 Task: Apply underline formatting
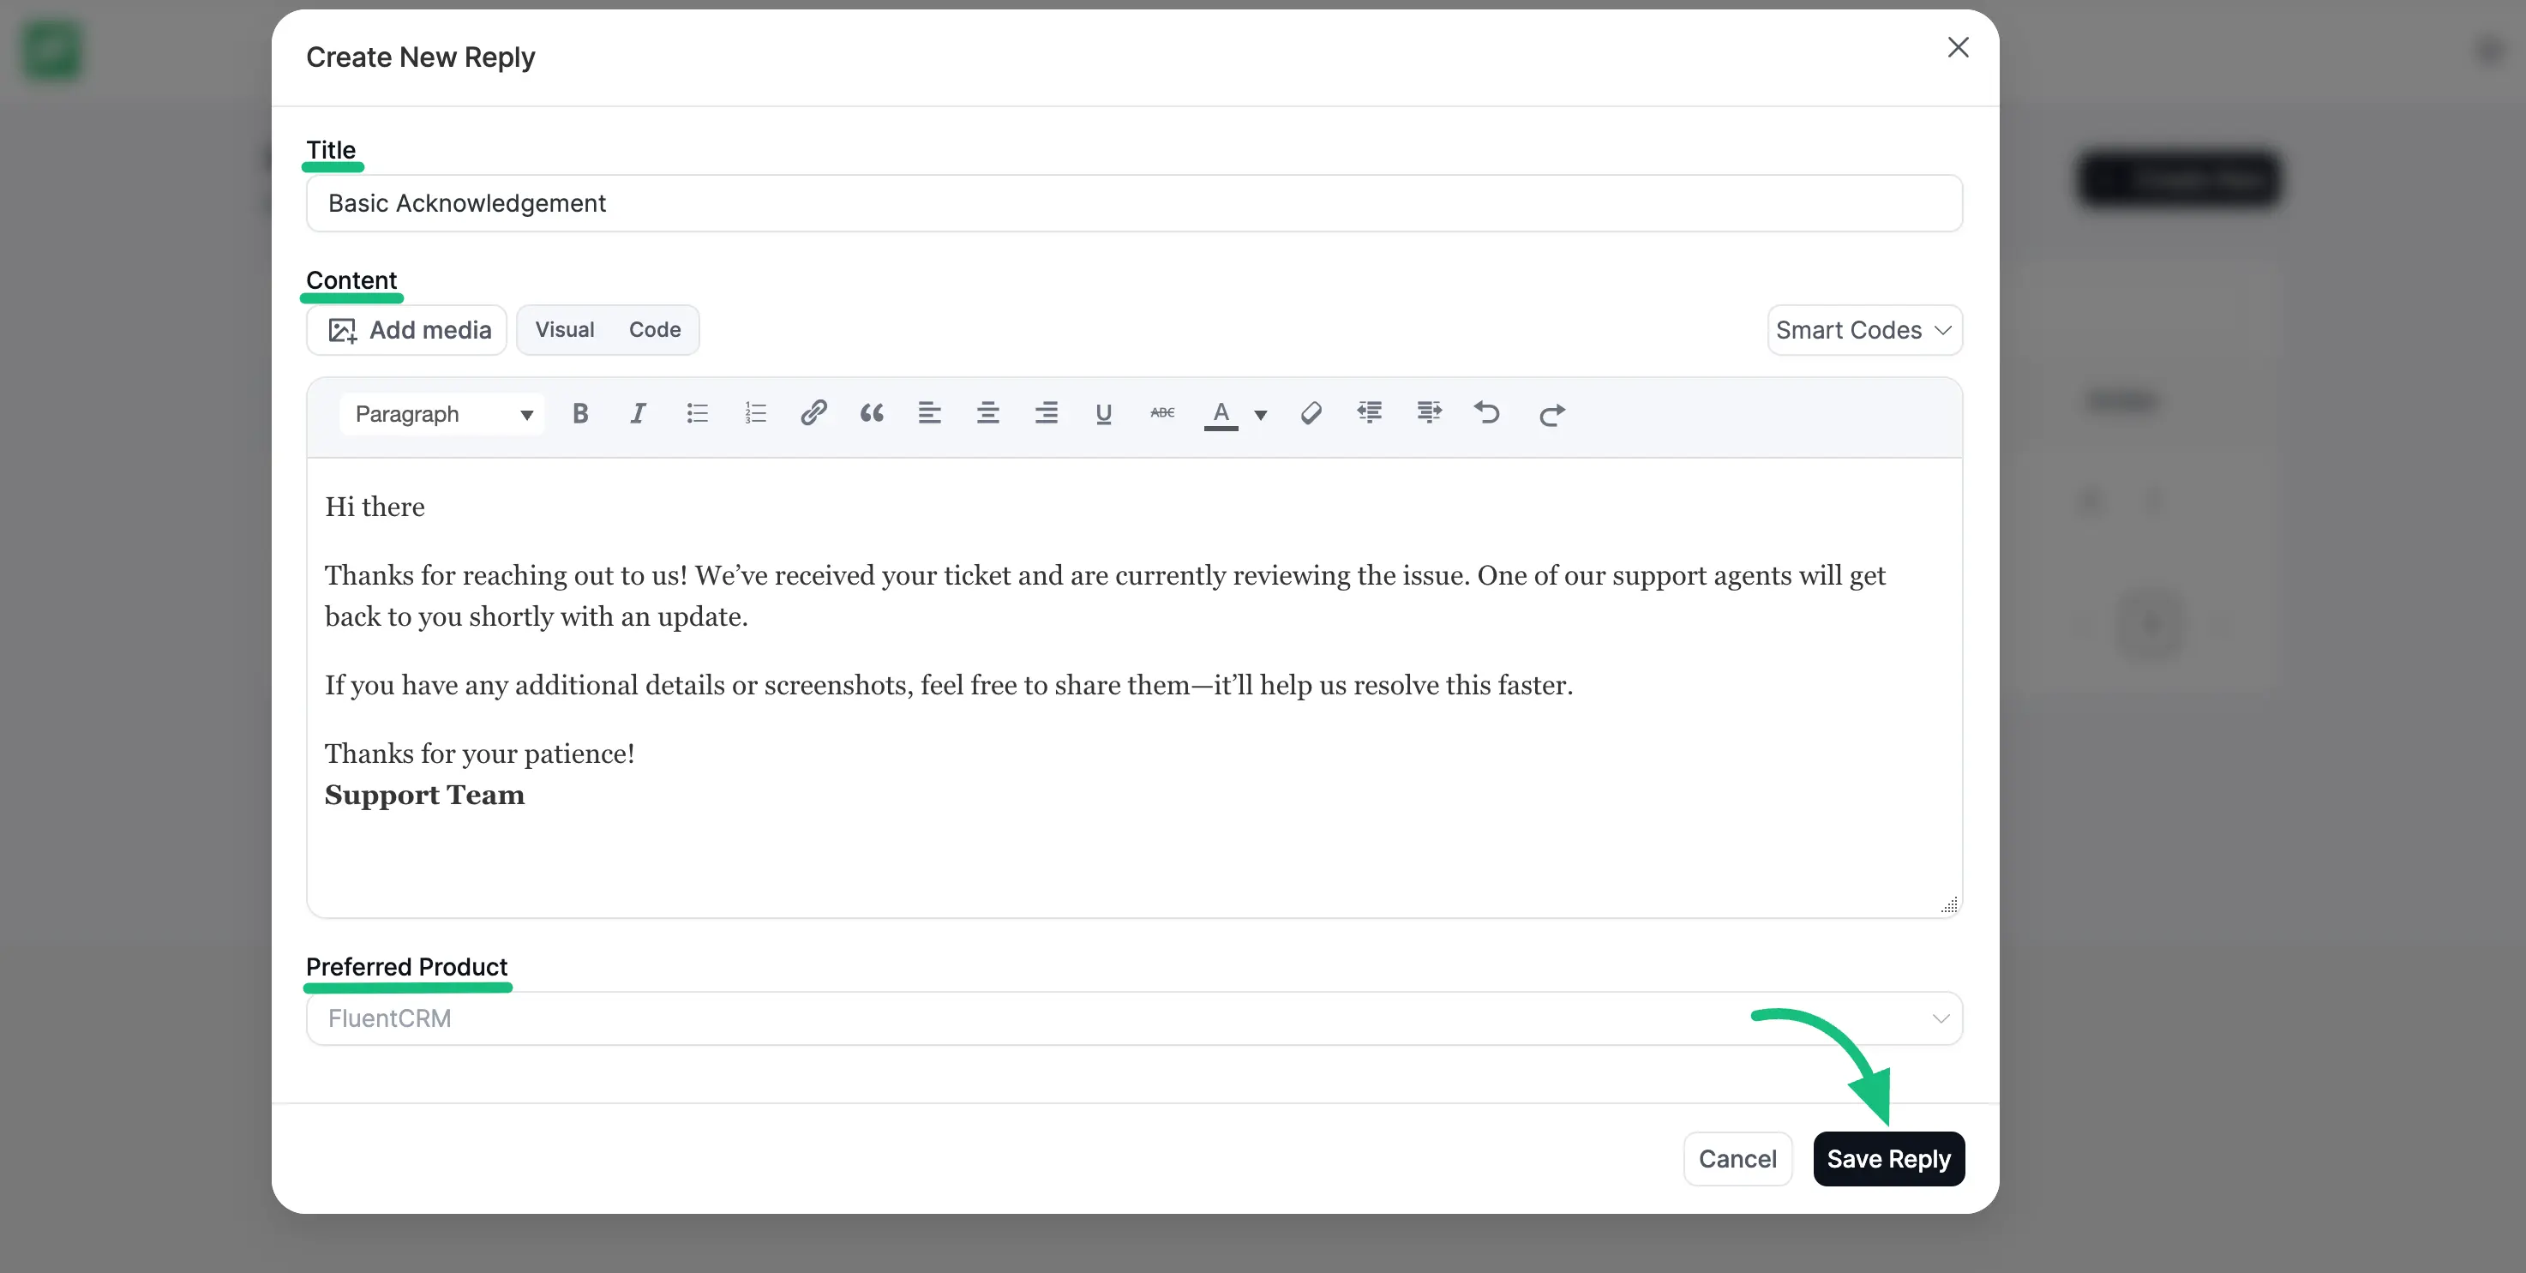tap(1103, 413)
